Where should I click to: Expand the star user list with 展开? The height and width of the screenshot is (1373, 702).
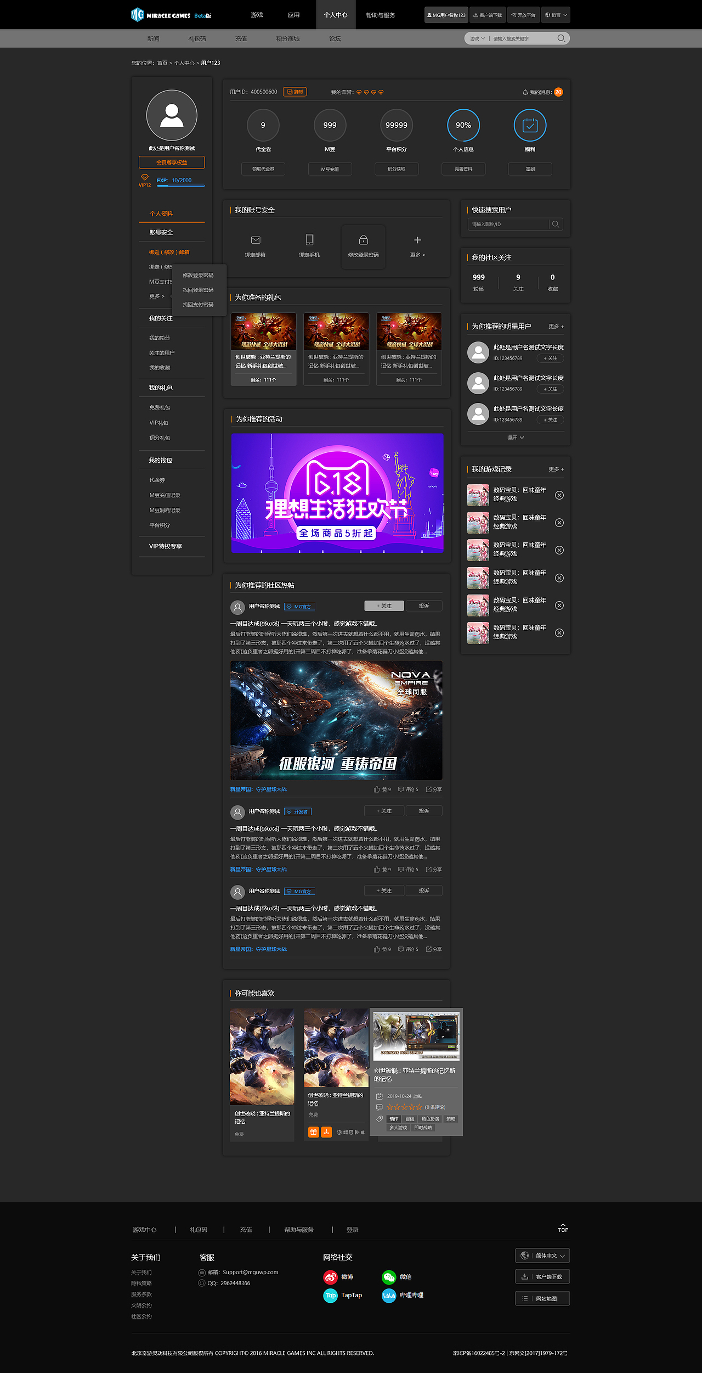[516, 438]
